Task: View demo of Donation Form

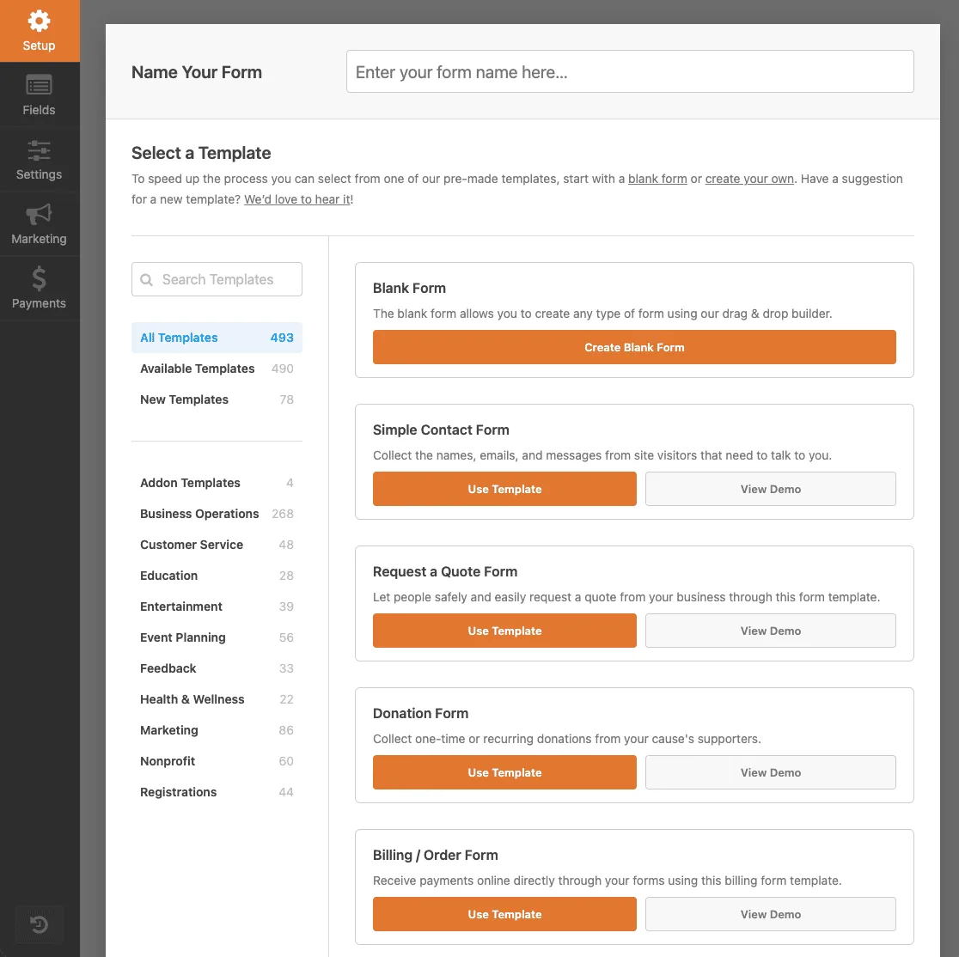Action: coord(771,773)
